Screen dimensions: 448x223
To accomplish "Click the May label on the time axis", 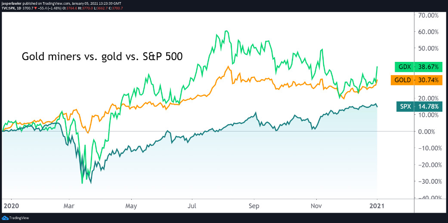I will 131,206.
